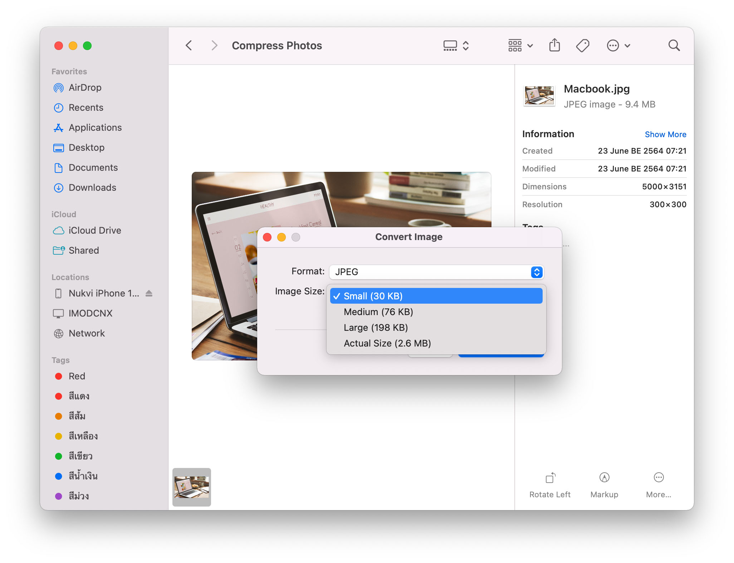Image resolution: width=734 pixels, height=563 pixels.
Task: Click the Rotate Left icon
Action: click(550, 478)
